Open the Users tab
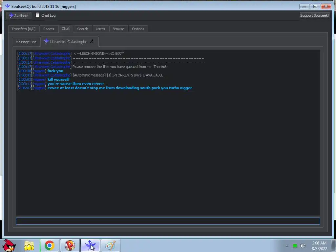The width and height of the screenshot is (336, 252). [x=100, y=29]
